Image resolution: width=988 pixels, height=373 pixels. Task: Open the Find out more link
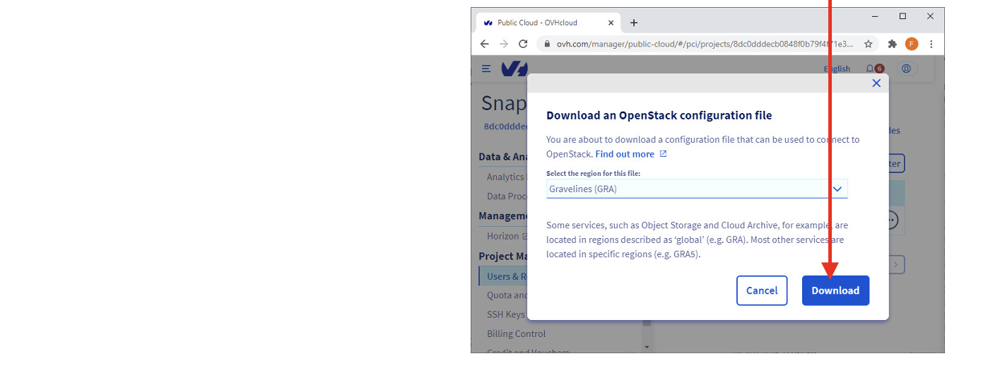pos(625,154)
